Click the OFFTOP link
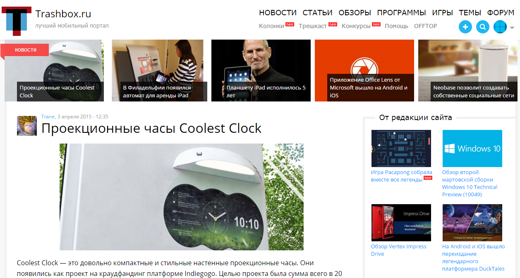Viewport: 520px width, 278px height. click(426, 26)
